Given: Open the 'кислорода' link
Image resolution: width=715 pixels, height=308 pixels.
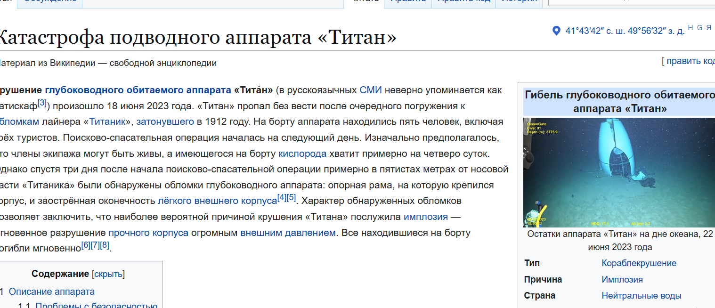Looking at the screenshot, I should point(302,154).
